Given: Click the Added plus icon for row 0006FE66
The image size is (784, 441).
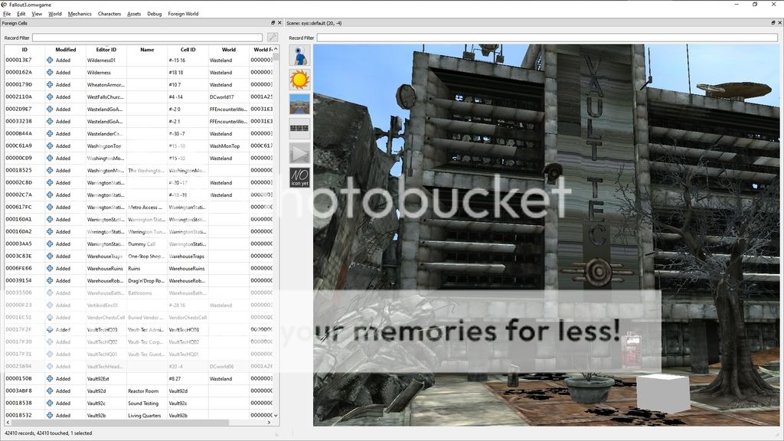Looking at the screenshot, I should point(50,269).
